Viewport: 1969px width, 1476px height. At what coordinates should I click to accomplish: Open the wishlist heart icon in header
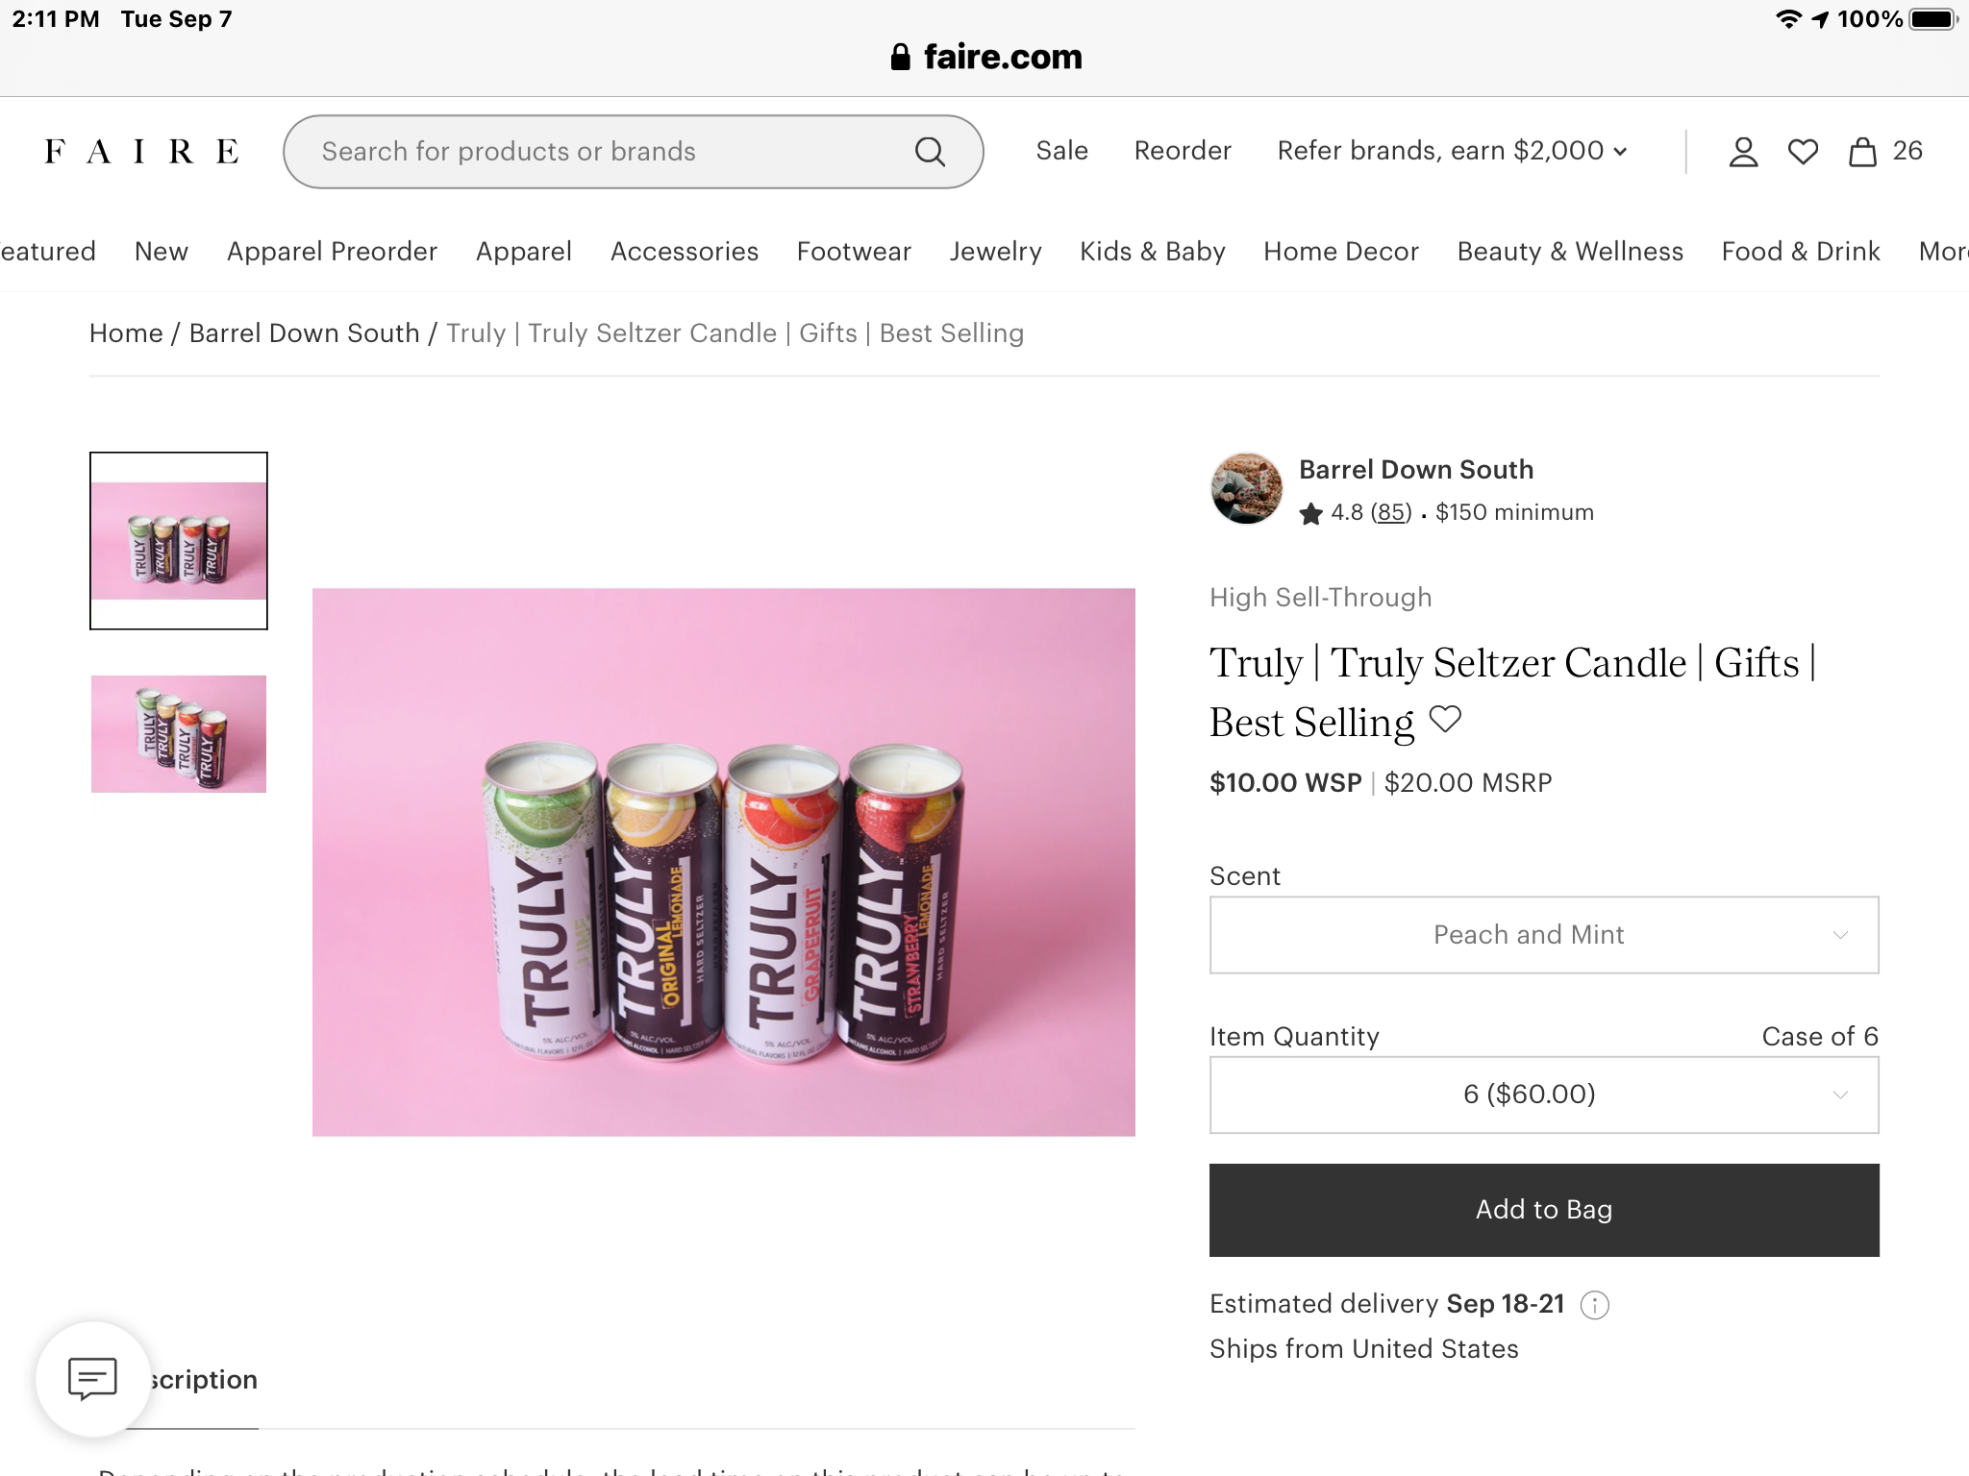click(x=1803, y=152)
